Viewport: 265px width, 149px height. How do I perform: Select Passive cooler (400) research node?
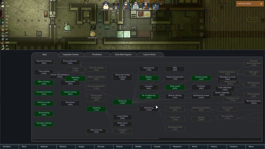pos(44,103)
